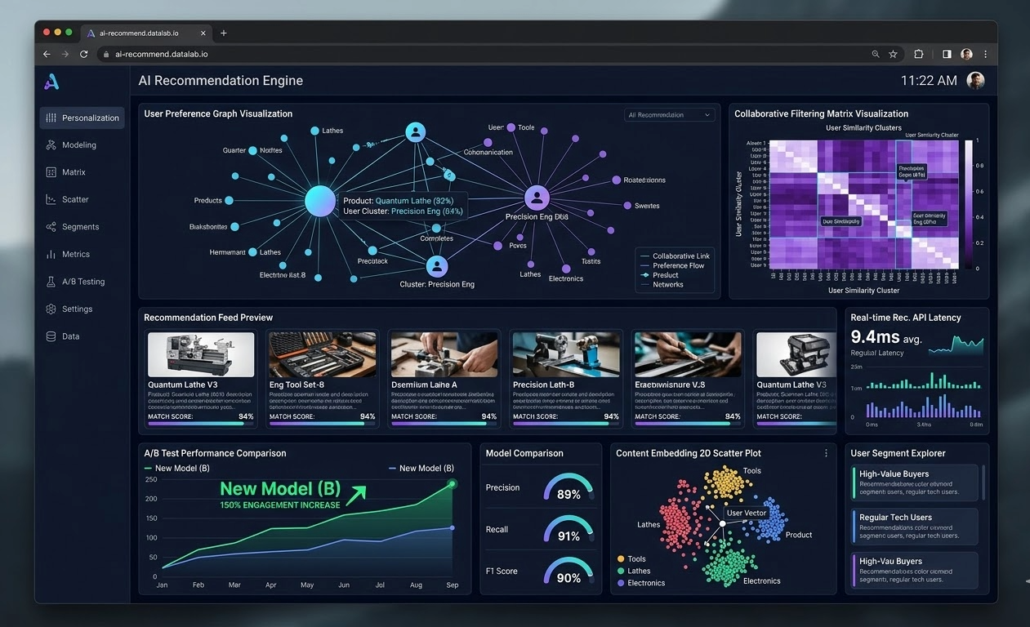
Task: Open A/B Testing from the sidebar
Action: (82, 282)
